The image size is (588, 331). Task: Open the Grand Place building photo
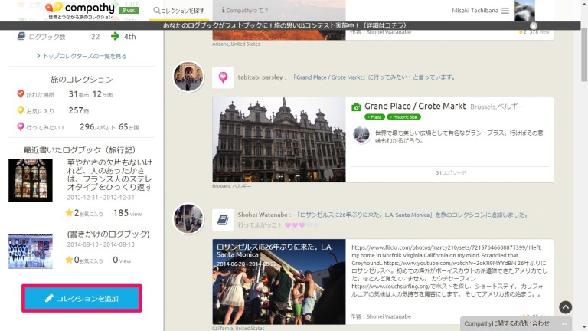[279, 139]
